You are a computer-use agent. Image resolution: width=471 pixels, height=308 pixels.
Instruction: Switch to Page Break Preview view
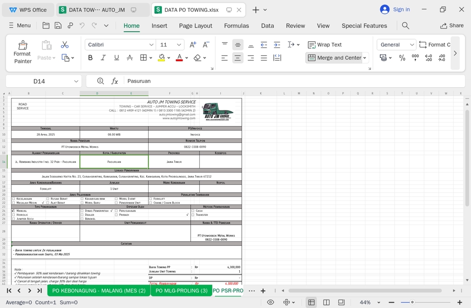point(327,302)
